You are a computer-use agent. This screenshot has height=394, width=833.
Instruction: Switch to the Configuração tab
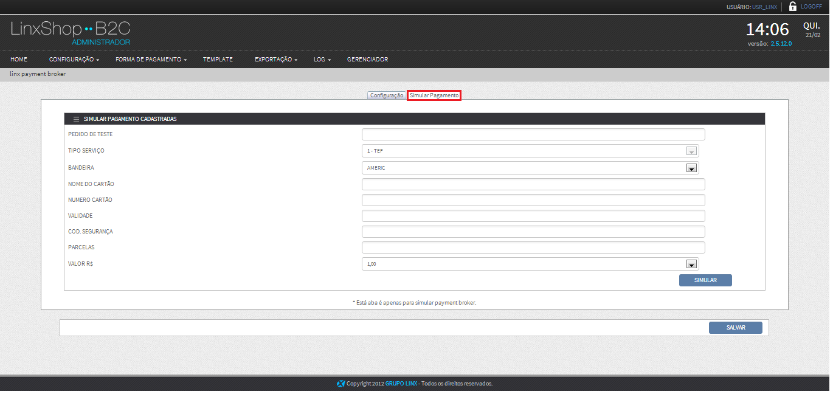tap(387, 95)
